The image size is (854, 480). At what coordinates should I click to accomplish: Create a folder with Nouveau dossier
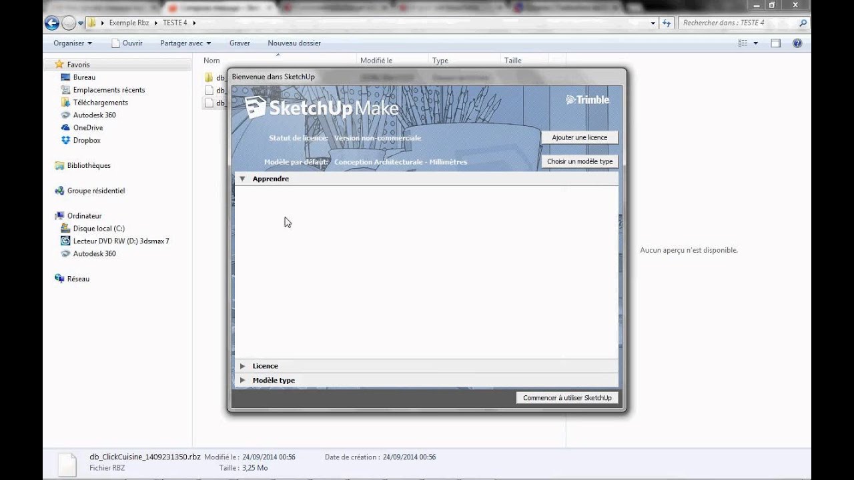(294, 43)
